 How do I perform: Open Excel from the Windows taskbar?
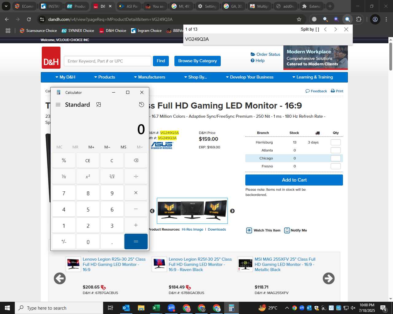click(156, 308)
